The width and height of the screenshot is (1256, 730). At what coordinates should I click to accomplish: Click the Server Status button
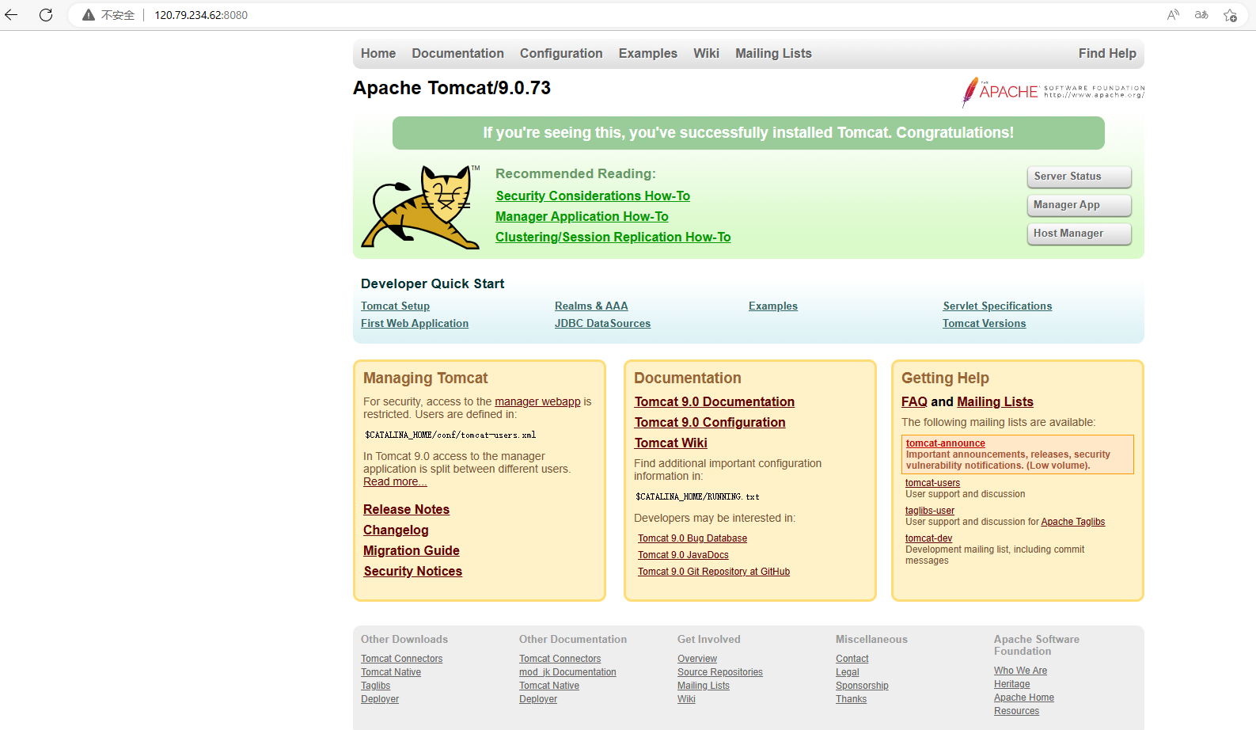(x=1079, y=177)
